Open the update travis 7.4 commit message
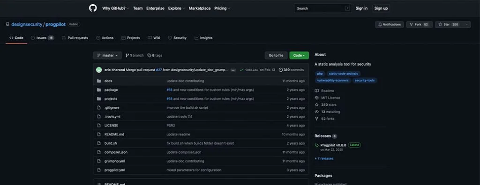The image size is (480, 185). point(180,117)
